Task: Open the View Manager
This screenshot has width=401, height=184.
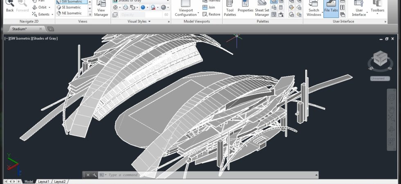Action: click(x=101, y=9)
